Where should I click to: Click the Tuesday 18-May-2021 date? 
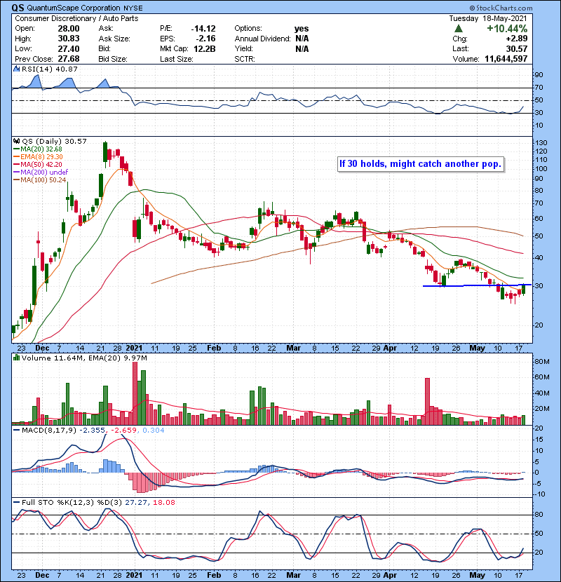pos(488,18)
